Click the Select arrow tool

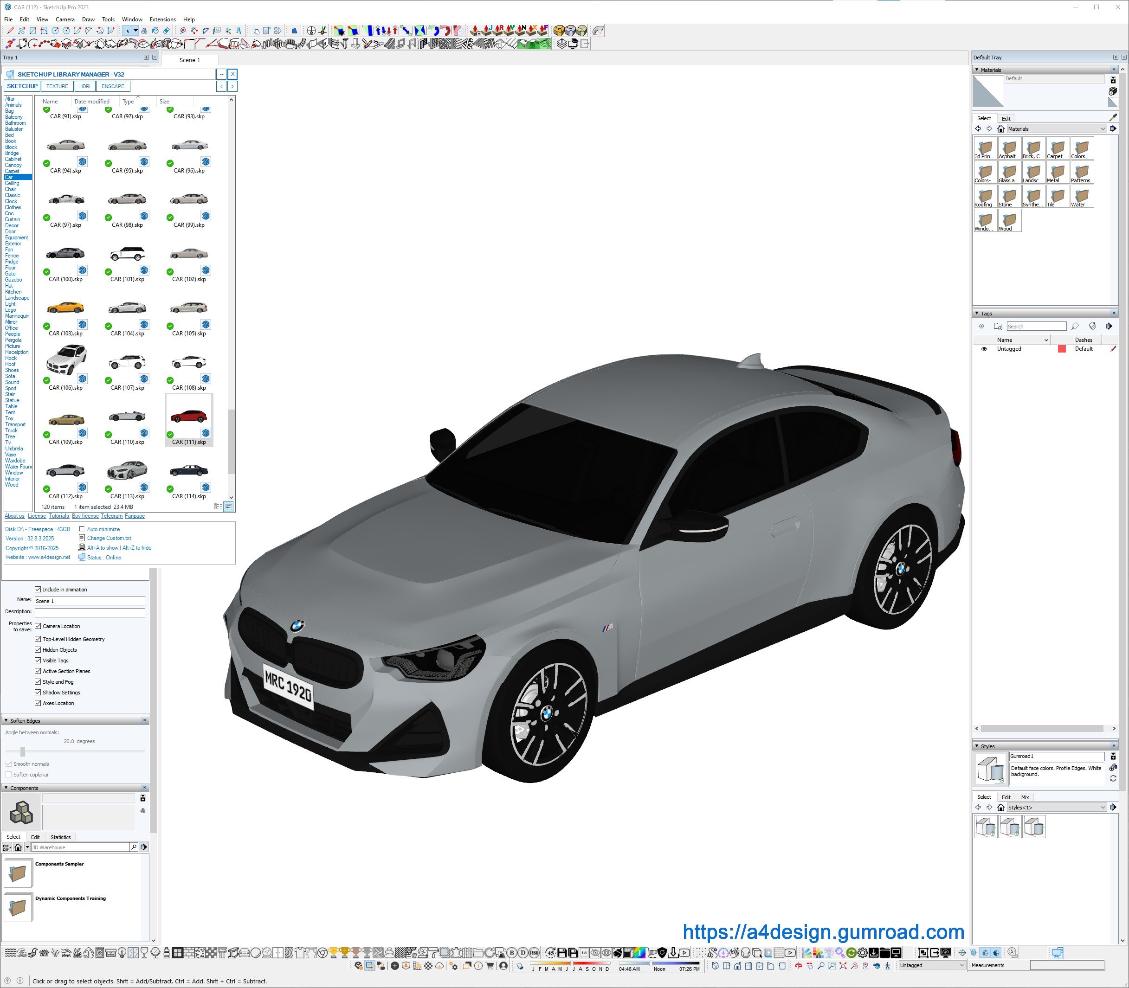coord(128,31)
